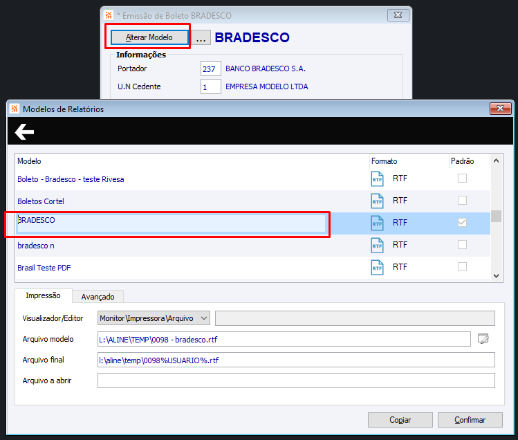Check Padrão for Brasil Teste PDF

pos(462,267)
